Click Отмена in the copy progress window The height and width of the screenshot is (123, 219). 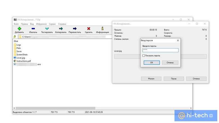pyautogui.click(x=196, y=79)
